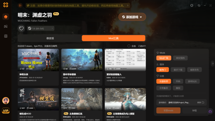Open the VIP membership badge
The image size is (215, 121).
[x=6, y=110]
